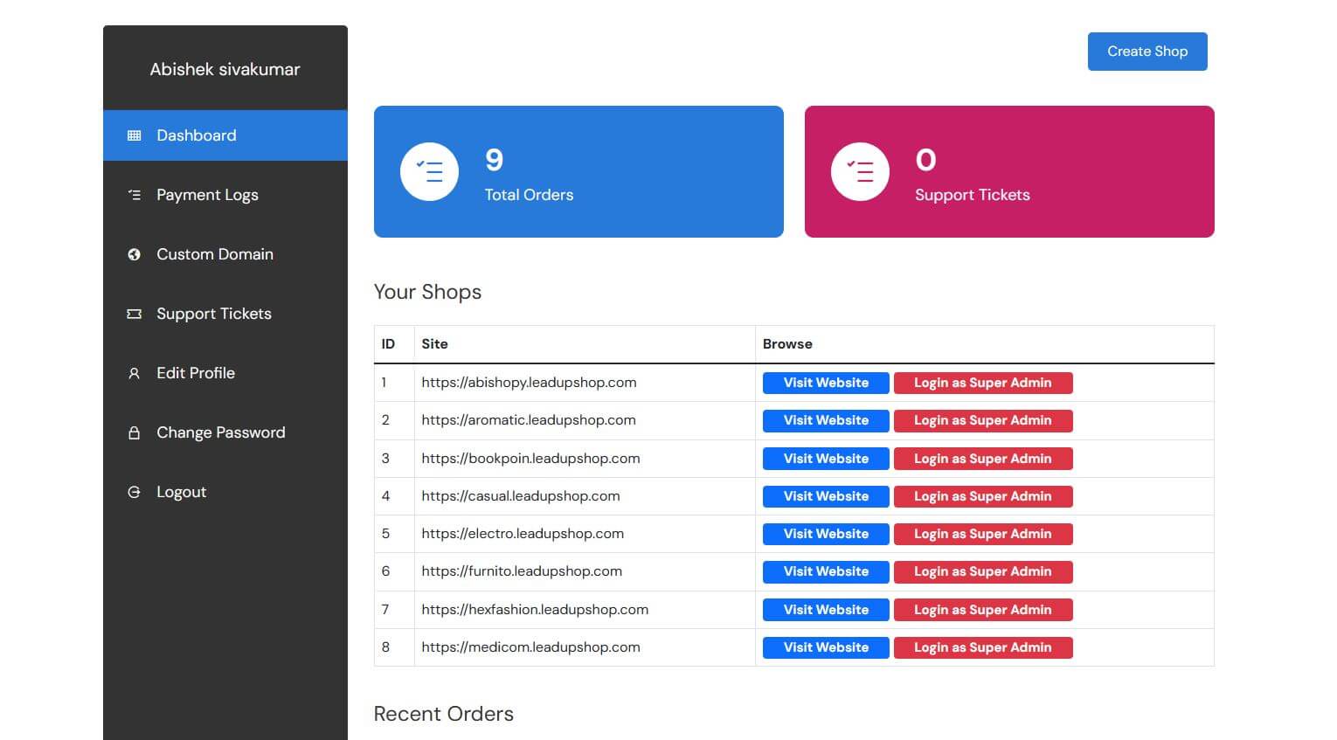Click the Logout icon in sidebar

134,492
